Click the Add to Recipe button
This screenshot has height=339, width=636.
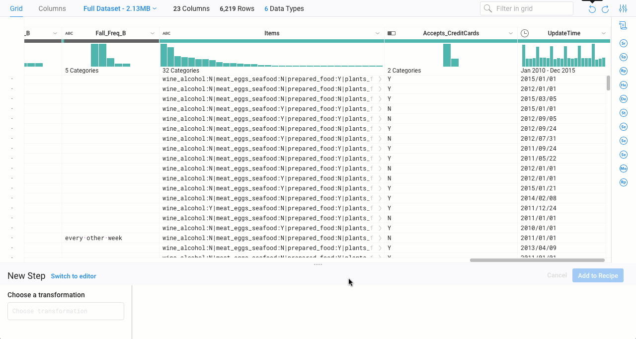[x=598, y=275]
